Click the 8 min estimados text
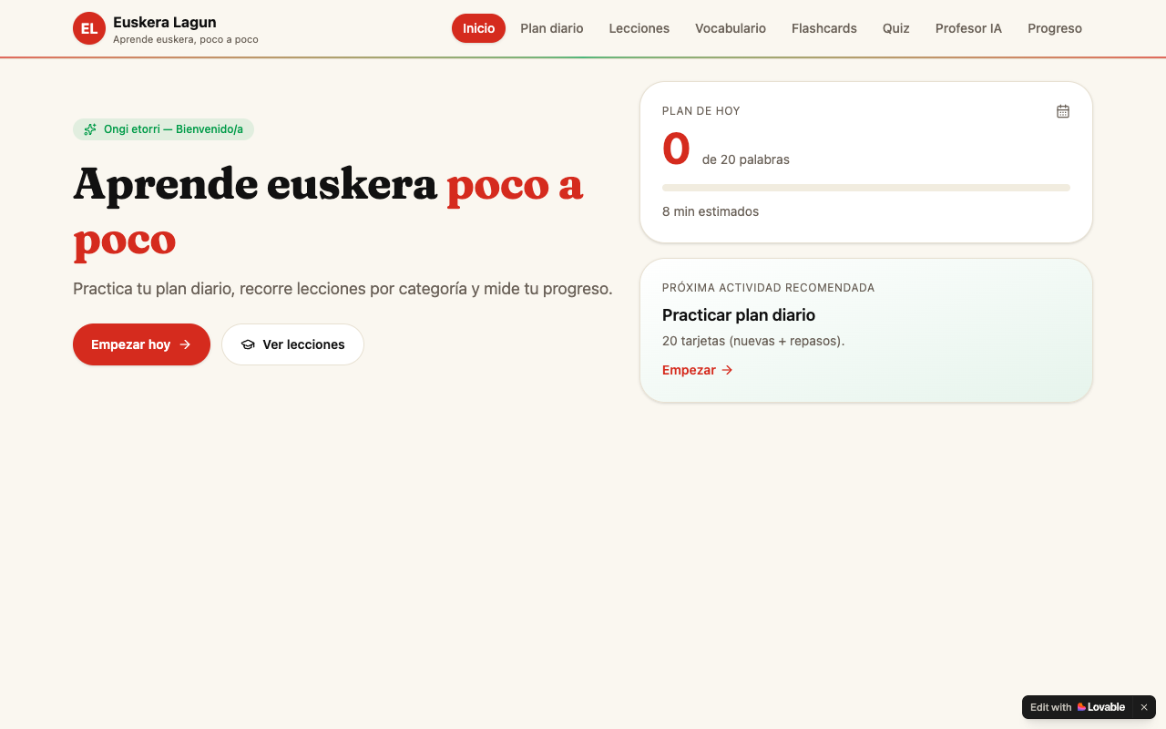Viewport: 1166px width, 729px height. [711, 211]
